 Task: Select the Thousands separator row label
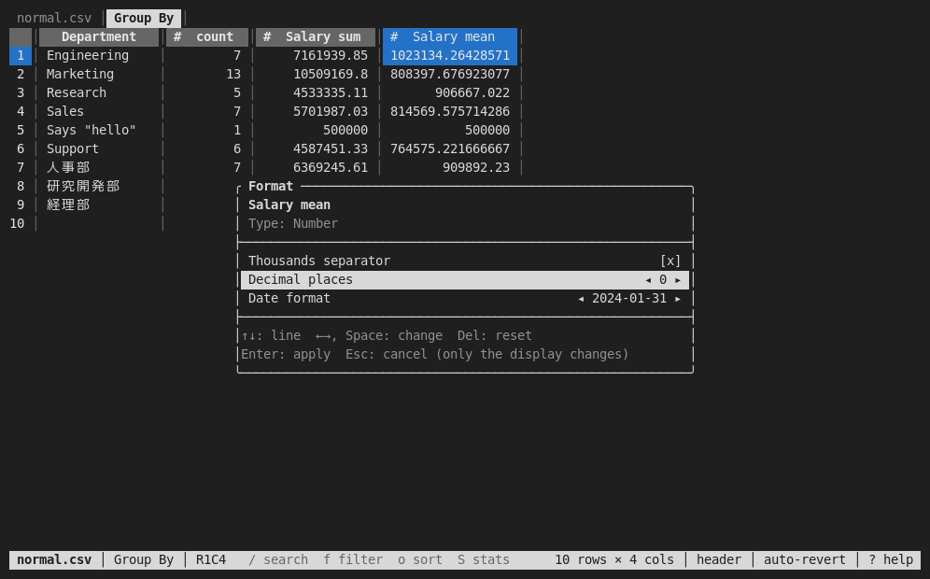point(319,261)
